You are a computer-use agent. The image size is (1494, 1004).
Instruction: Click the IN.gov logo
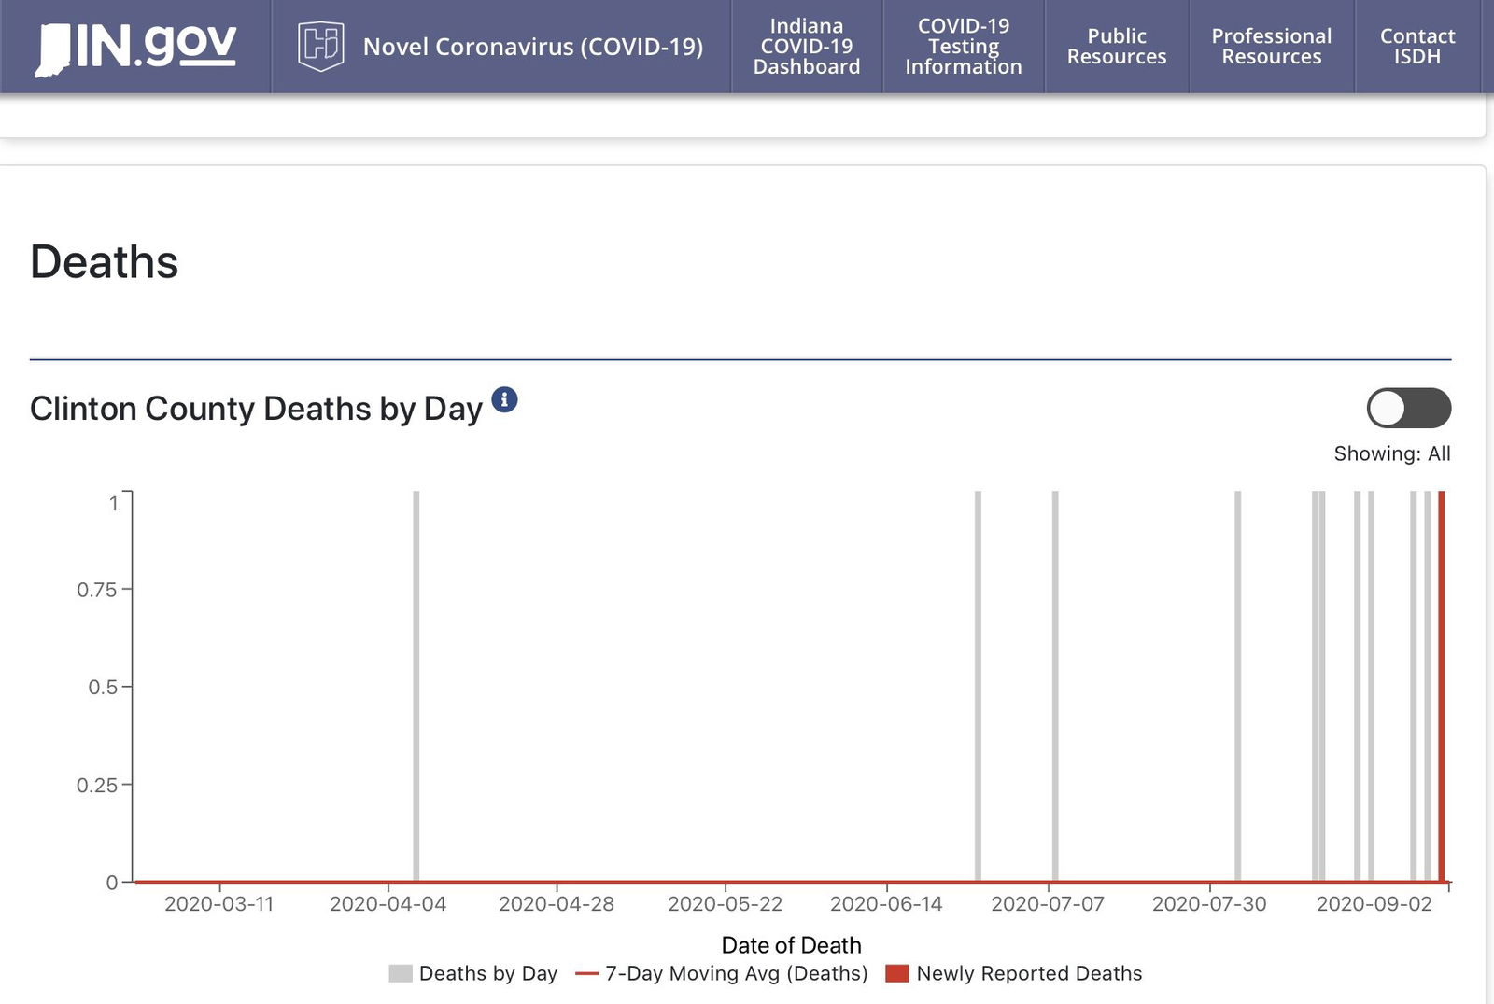[x=136, y=48]
